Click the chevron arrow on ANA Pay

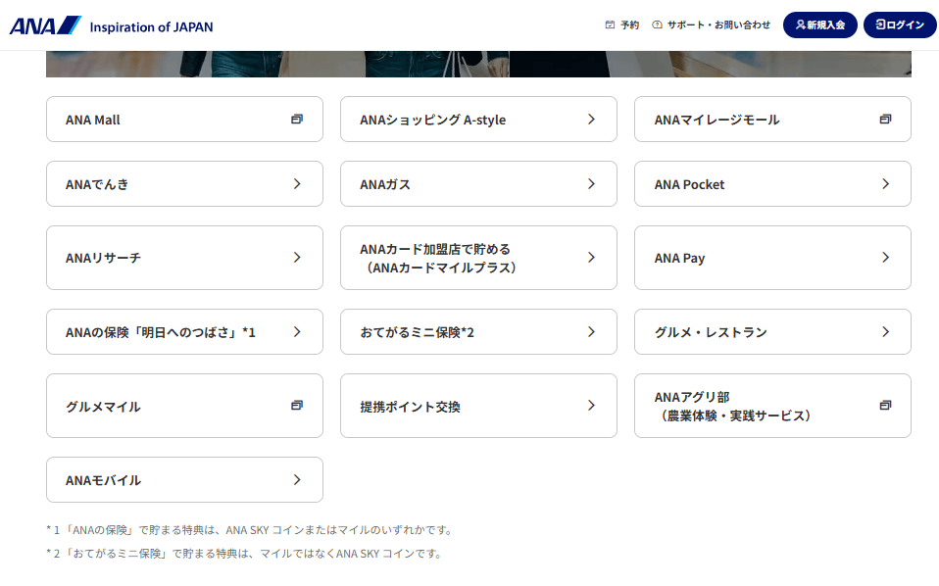coord(886,258)
